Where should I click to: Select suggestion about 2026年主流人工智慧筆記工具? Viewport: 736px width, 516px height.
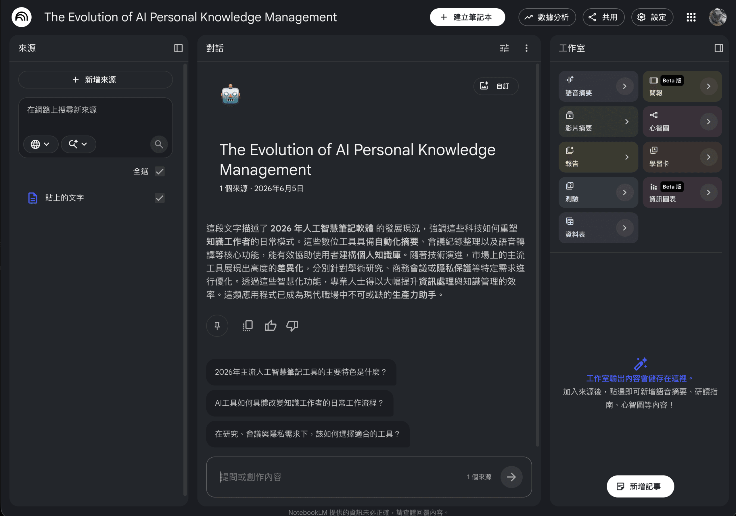301,372
